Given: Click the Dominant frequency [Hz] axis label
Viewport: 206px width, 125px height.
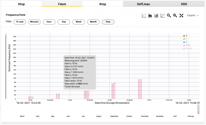Looking at the screenshot, I should [9, 58].
